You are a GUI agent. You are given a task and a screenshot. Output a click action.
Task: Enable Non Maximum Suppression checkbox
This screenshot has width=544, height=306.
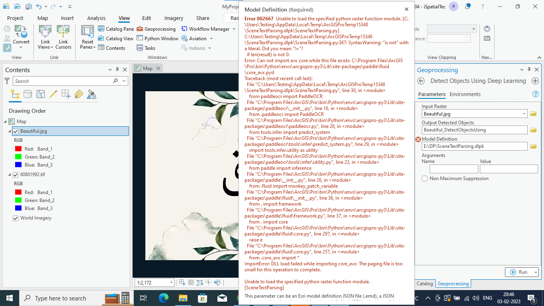coord(425,178)
